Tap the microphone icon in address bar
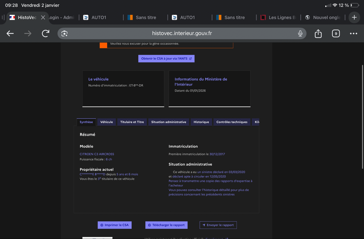This screenshot has height=239, width=364. coord(300,33)
